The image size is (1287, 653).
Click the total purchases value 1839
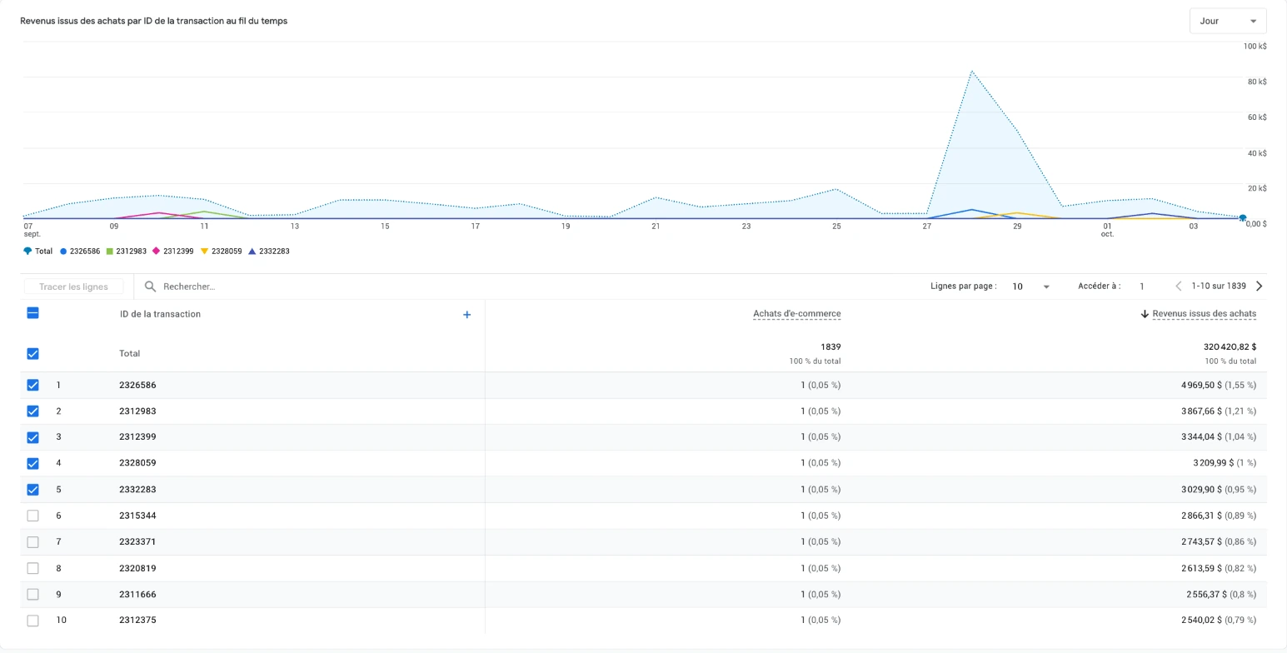pyautogui.click(x=831, y=346)
